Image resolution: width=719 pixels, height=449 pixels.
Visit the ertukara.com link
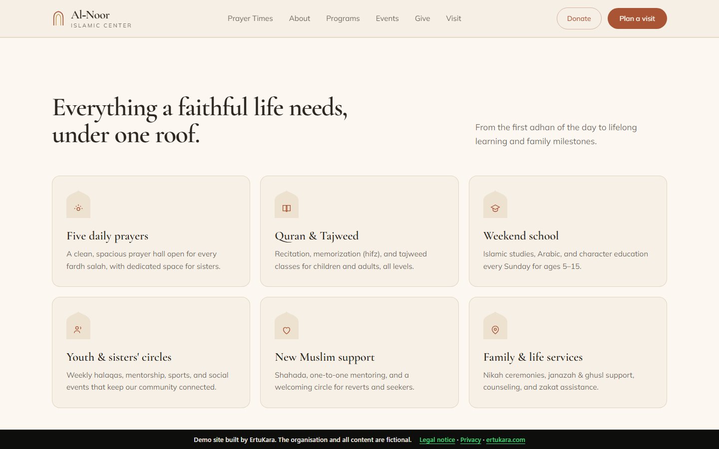[x=506, y=440]
